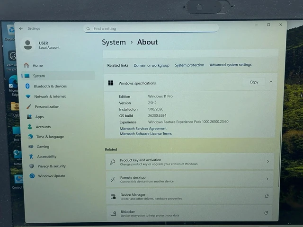Open Microsoft Services Agreement link

coord(143,129)
